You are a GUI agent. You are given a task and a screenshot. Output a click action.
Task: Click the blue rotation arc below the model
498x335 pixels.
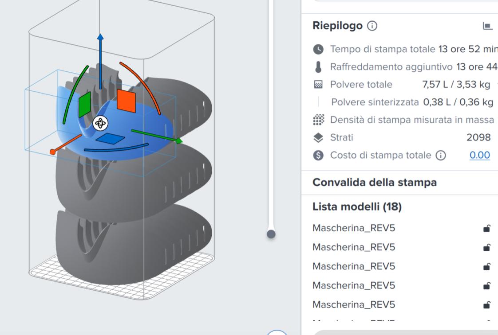point(116,148)
